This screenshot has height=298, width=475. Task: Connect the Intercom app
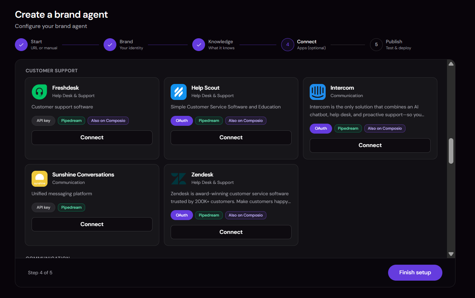(x=370, y=145)
